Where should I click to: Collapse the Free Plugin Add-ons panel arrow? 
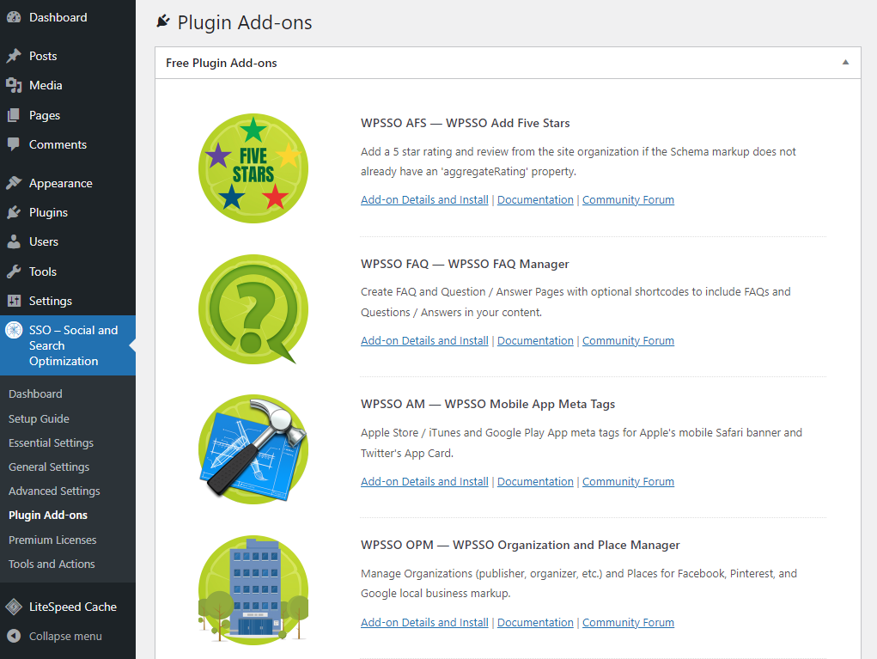coord(845,63)
